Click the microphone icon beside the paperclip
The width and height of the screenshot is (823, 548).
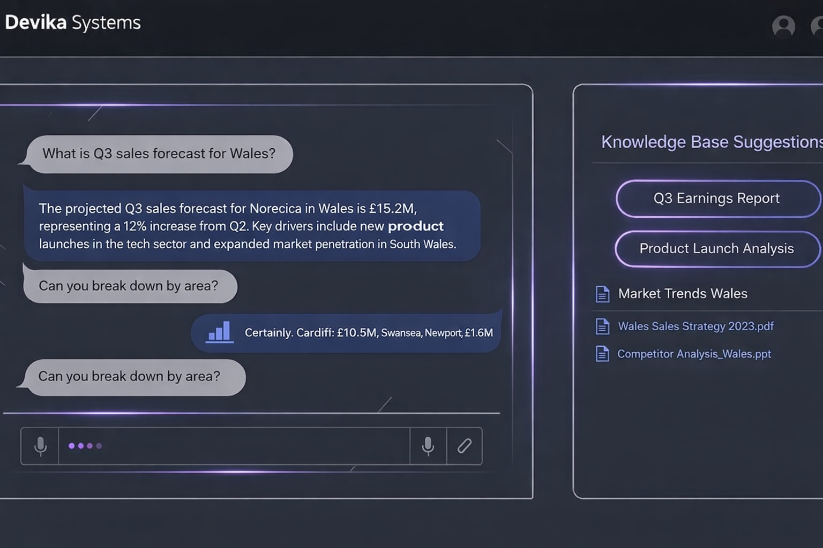[x=428, y=446]
